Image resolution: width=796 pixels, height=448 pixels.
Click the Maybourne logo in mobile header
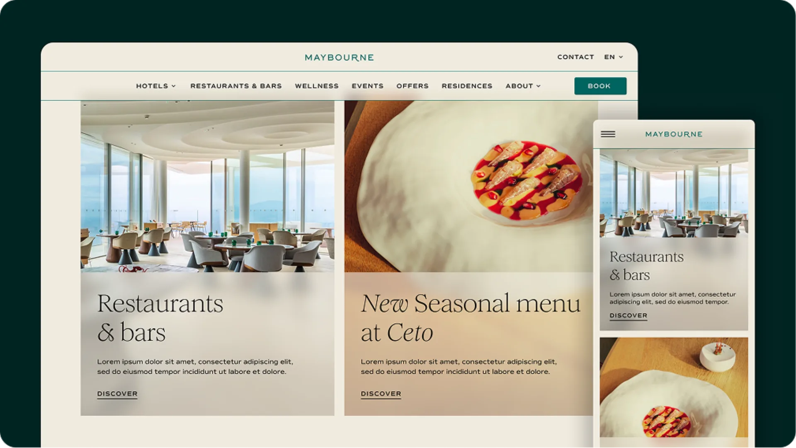click(674, 134)
